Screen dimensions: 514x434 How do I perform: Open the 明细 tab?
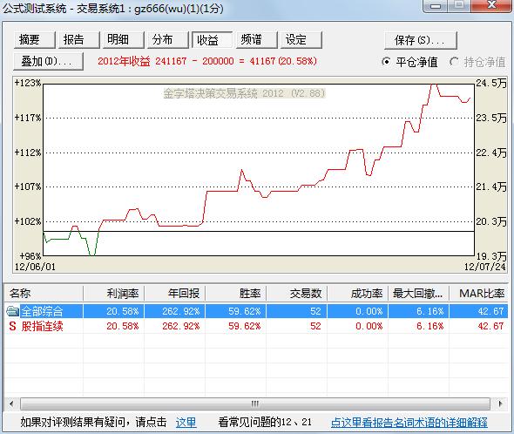click(124, 40)
